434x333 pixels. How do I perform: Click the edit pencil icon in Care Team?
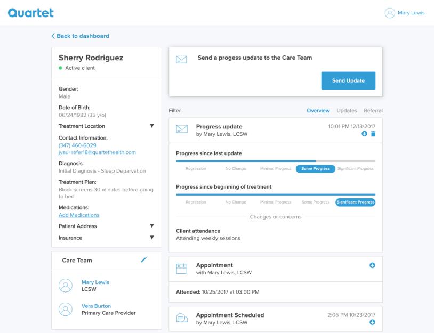143,259
